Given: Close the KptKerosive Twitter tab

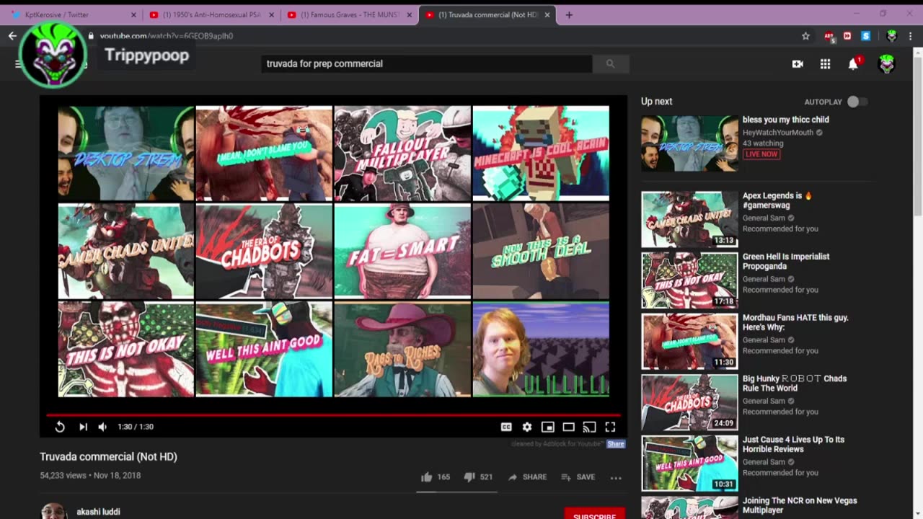Looking at the screenshot, I should point(133,14).
